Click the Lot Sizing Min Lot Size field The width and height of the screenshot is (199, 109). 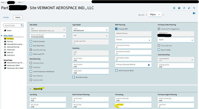(48, 106)
